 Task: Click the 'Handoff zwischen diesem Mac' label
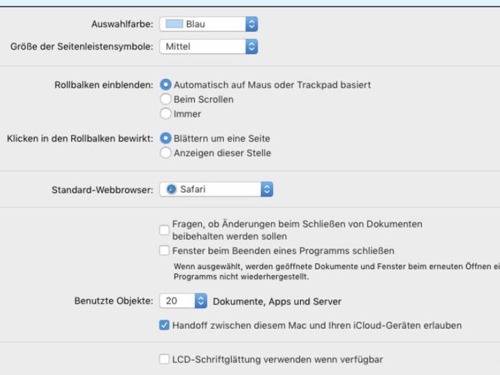coord(317,326)
